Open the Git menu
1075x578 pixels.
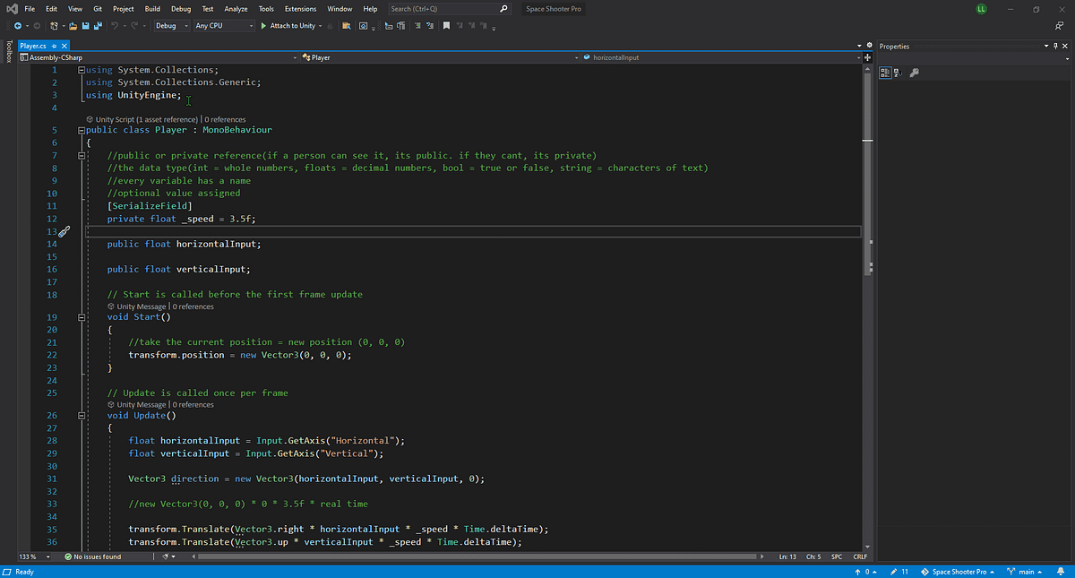97,8
